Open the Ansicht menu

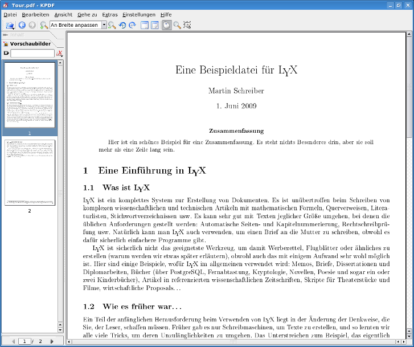pos(63,15)
